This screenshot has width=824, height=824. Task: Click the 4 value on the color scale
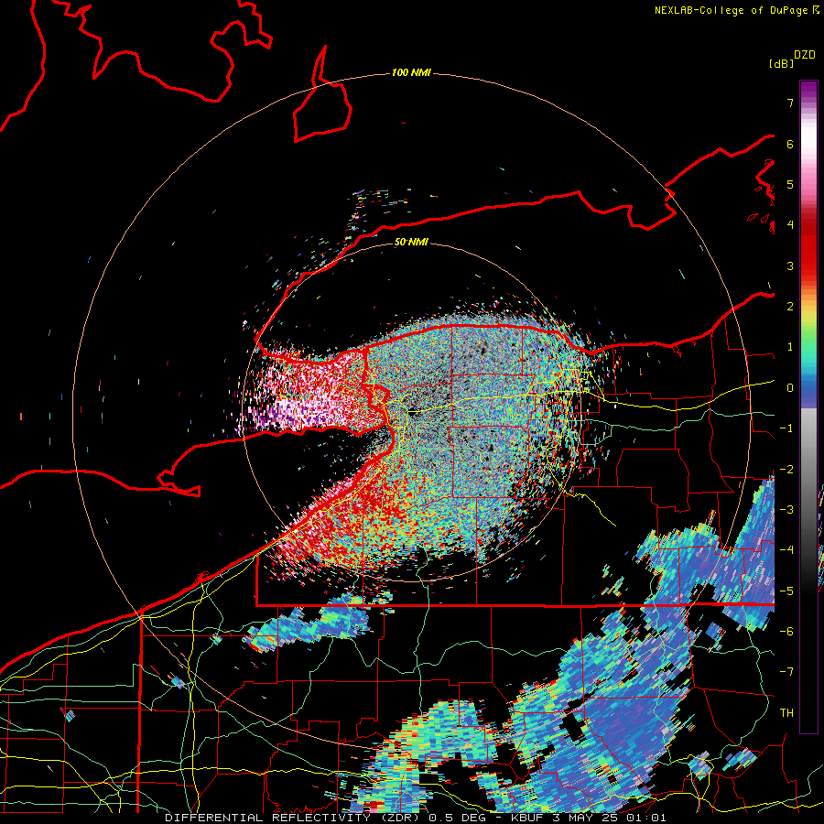(790, 225)
